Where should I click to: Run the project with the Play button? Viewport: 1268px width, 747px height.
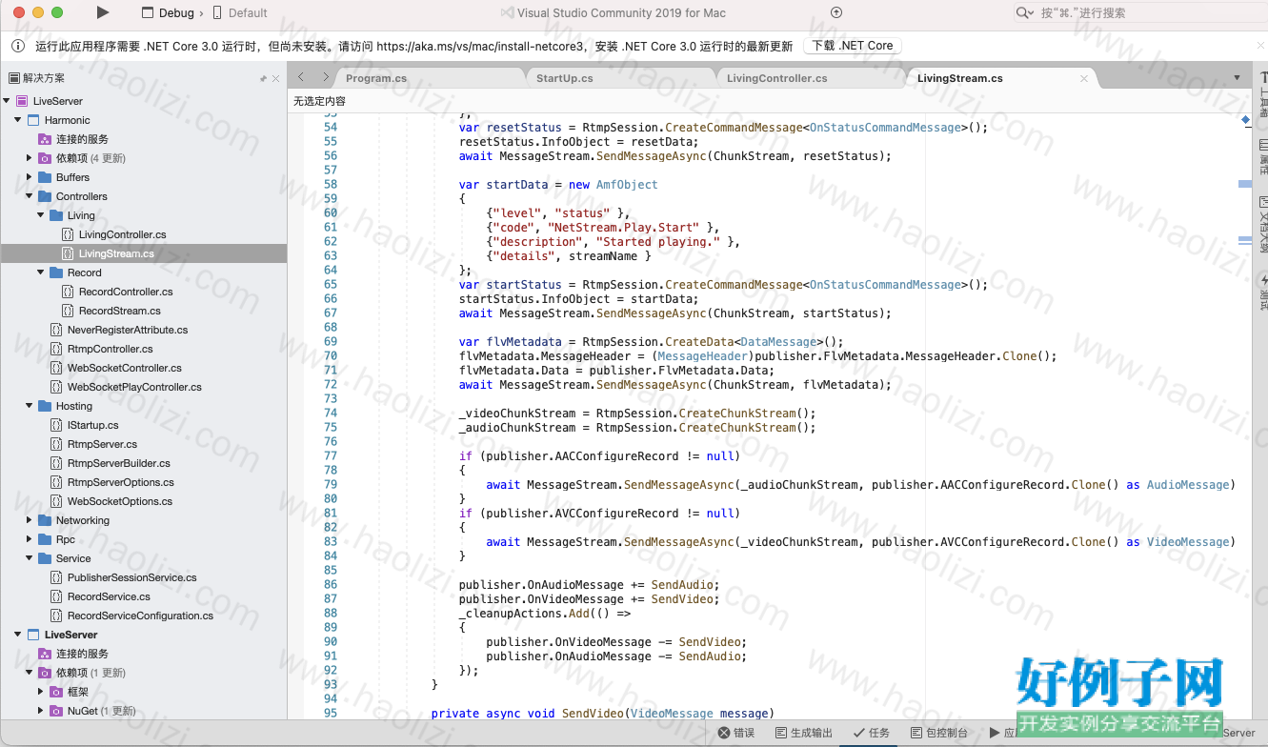103,13
